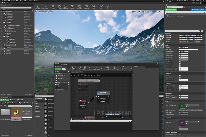Open the Window menu
Screen dimensions: 206x137
coord(31,1)
